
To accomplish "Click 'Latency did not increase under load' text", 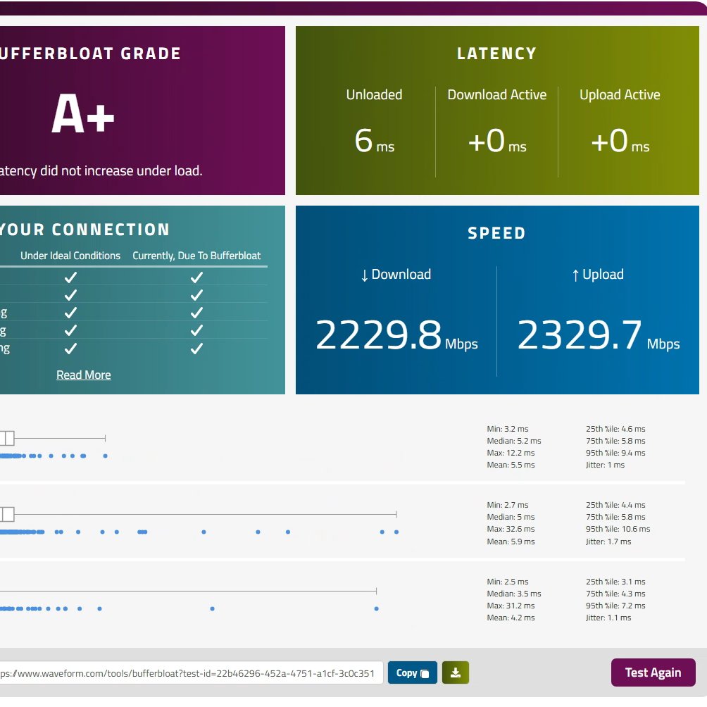I will coord(101,171).
